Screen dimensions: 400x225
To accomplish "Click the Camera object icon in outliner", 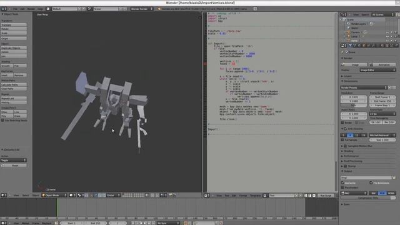I will (x=349, y=32).
